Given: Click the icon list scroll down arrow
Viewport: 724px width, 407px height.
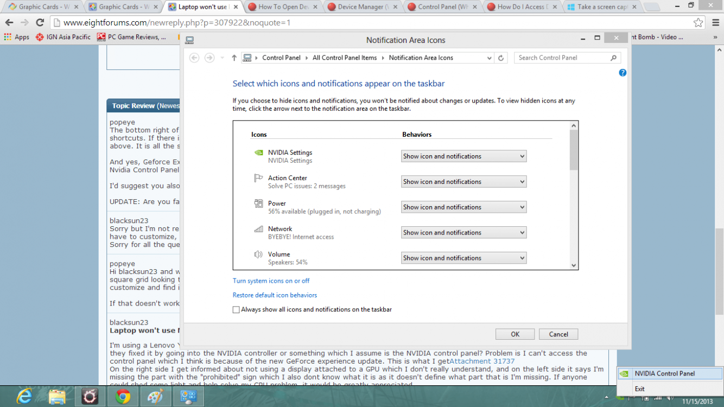Looking at the screenshot, I should 574,265.
